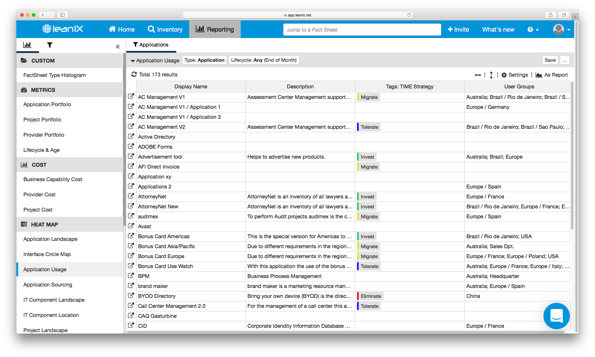Expand the Application Usage dropdown
Image resolution: width=595 pixels, height=357 pixels.
point(155,60)
